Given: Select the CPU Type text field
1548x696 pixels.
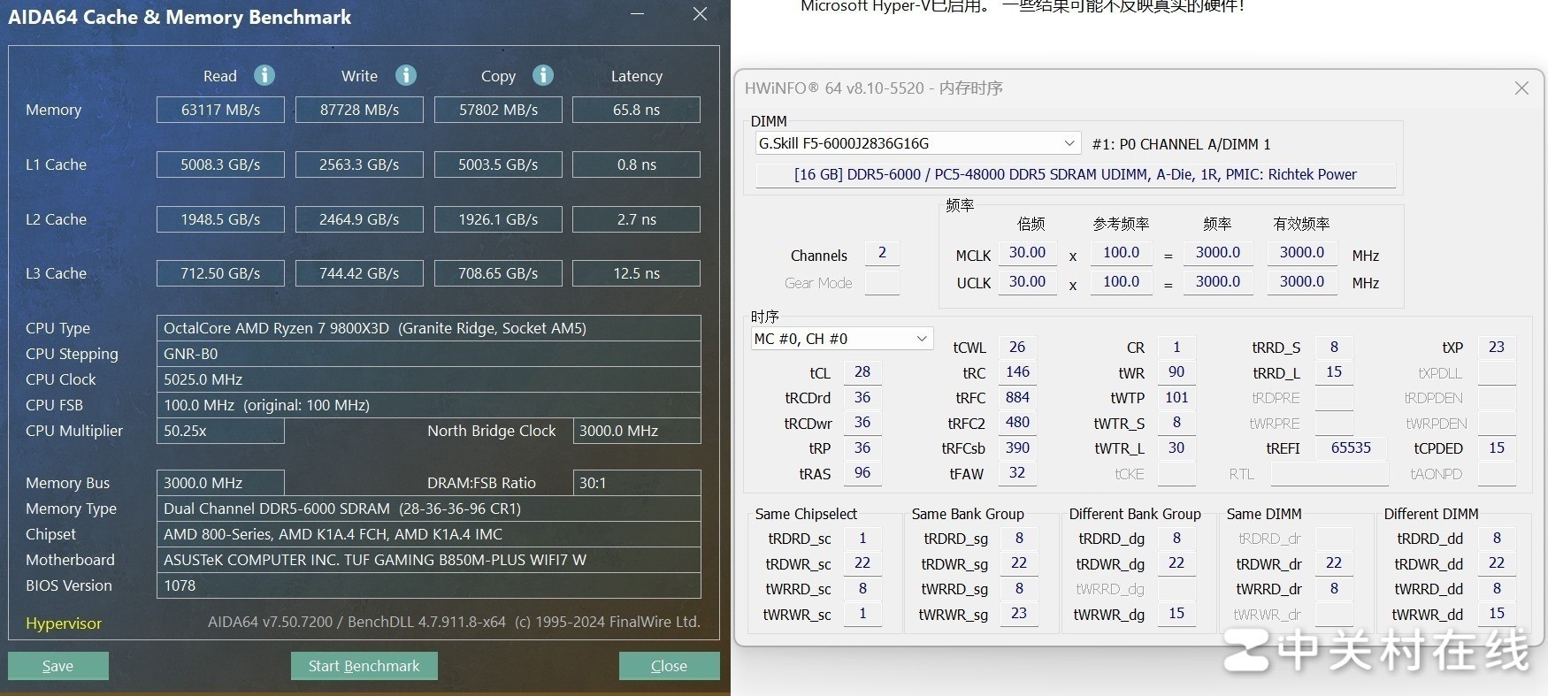Looking at the screenshot, I should pyautogui.click(x=428, y=328).
